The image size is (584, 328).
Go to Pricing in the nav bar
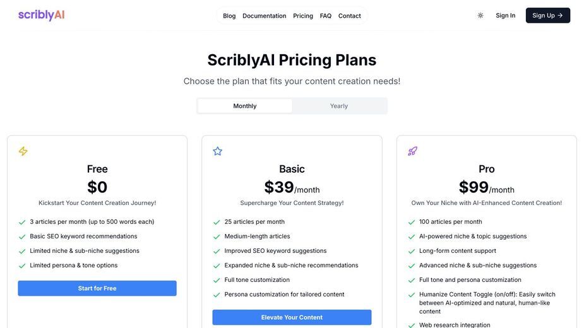pos(303,16)
